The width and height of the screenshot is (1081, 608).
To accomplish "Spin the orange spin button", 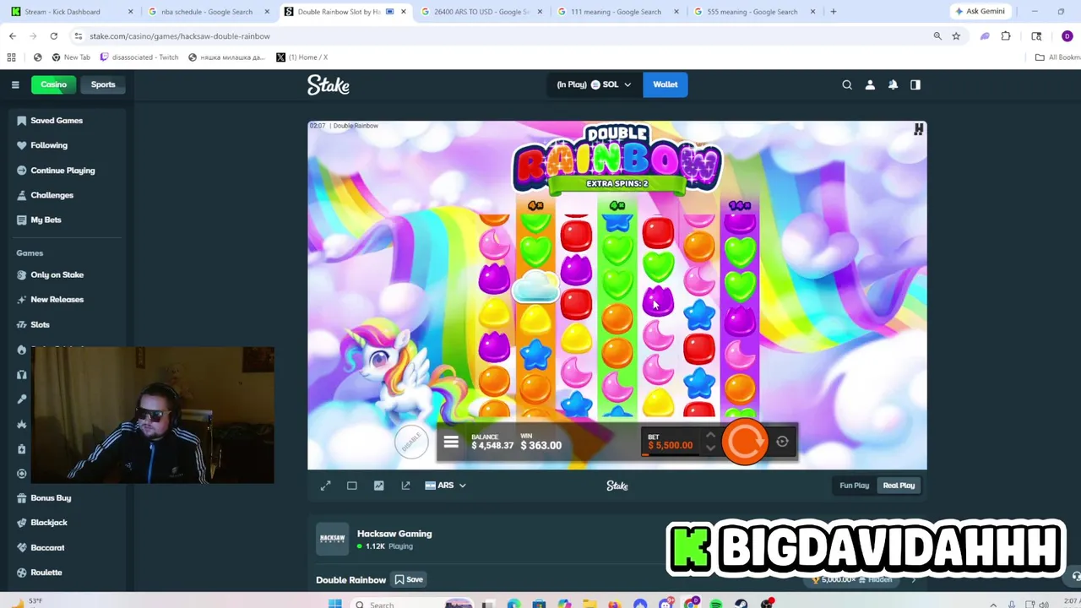I will 745,442.
